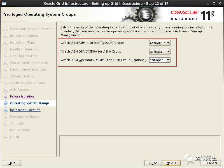
Task: Click the Installation Location step bullet icon
Action: click(x=6, y=110)
